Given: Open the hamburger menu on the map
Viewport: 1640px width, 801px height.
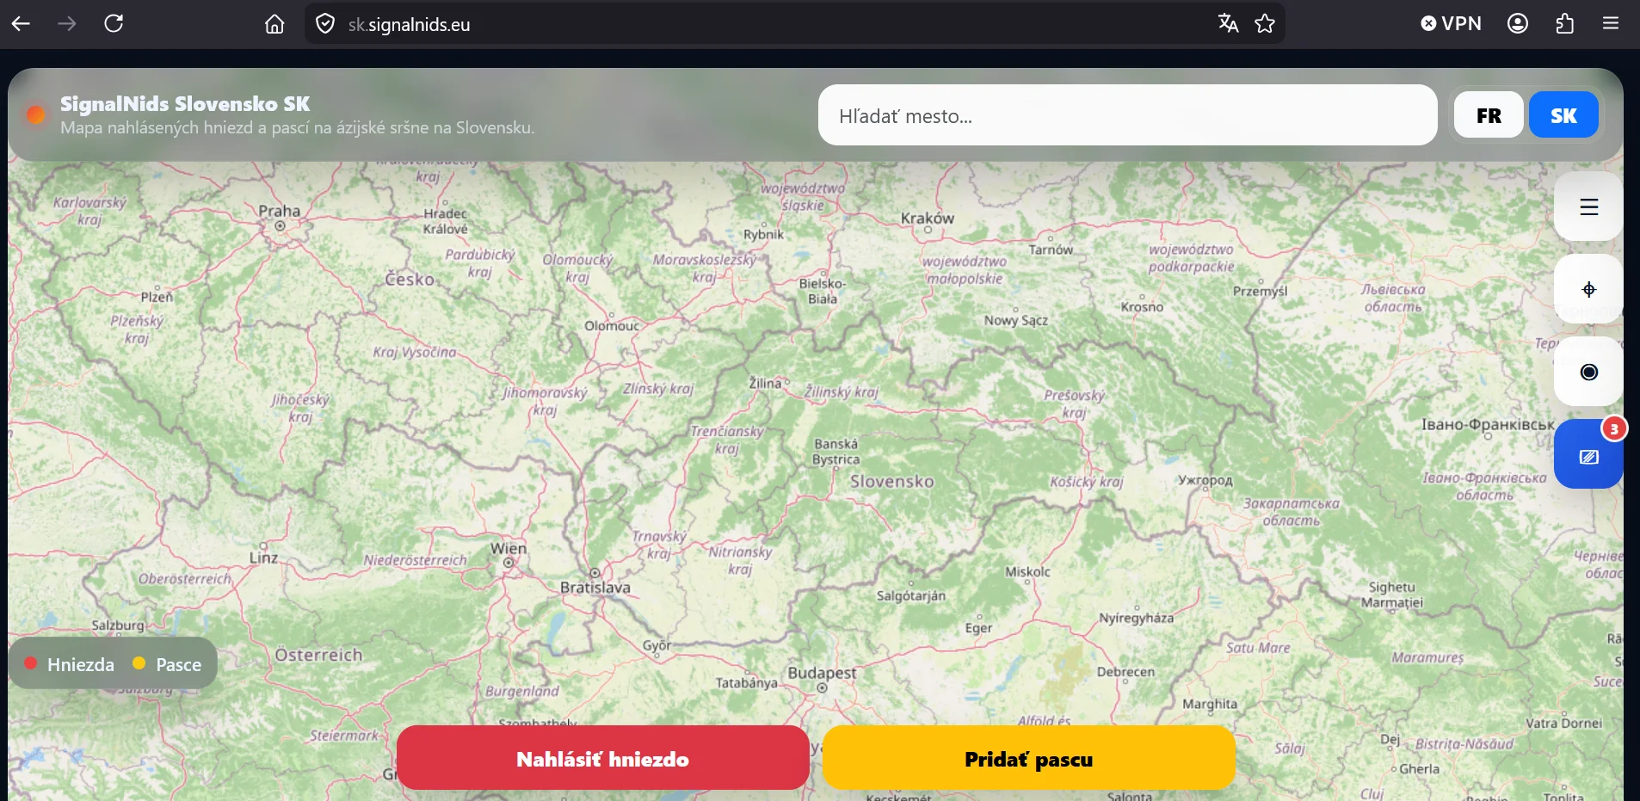Looking at the screenshot, I should tap(1588, 206).
